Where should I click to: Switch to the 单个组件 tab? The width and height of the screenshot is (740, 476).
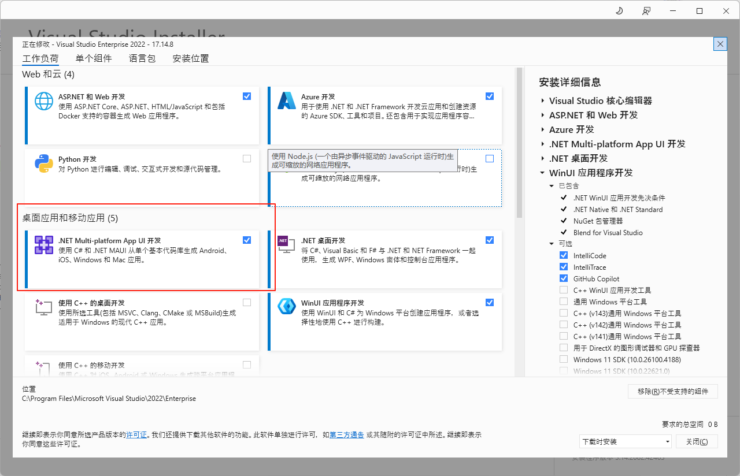(x=94, y=58)
